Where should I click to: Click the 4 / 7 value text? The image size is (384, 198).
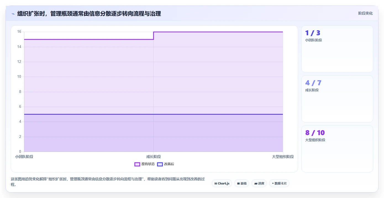313,83
